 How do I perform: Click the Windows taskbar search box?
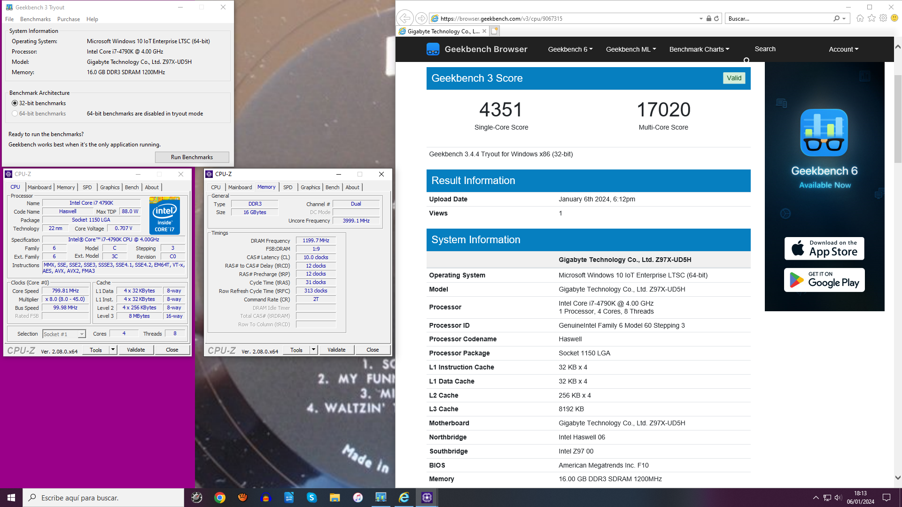click(103, 498)
